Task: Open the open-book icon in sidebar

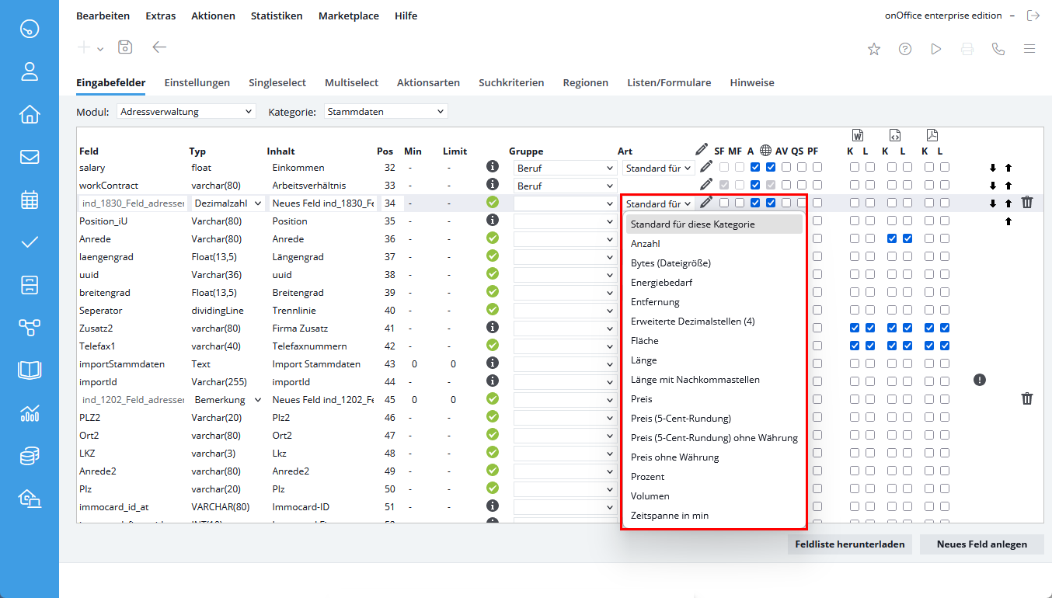Action: click(x=30, y=370)
